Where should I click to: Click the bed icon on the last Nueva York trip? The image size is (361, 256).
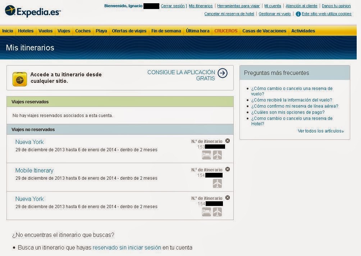206,212
